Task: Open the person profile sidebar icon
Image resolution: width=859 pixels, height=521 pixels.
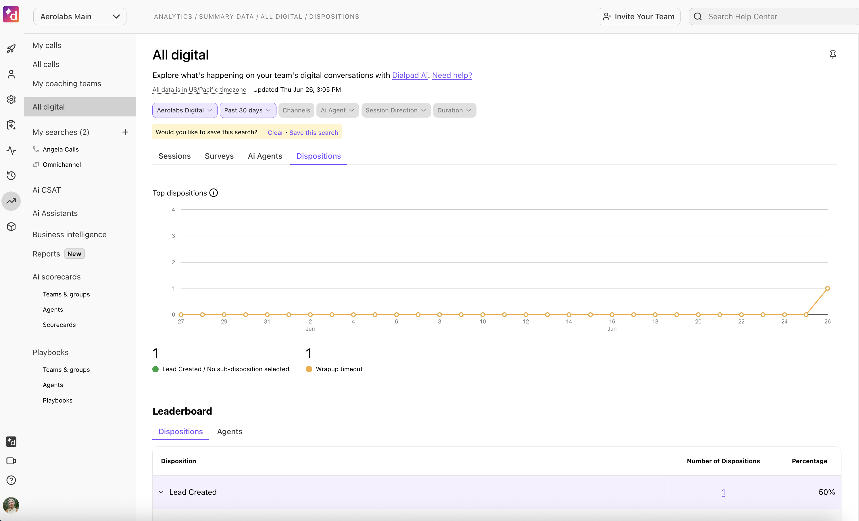Action: [11, 74]
